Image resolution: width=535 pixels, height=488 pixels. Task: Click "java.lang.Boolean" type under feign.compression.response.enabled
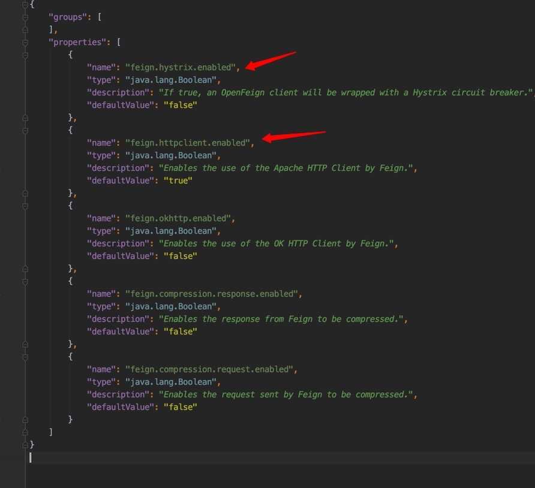point(171,306)
